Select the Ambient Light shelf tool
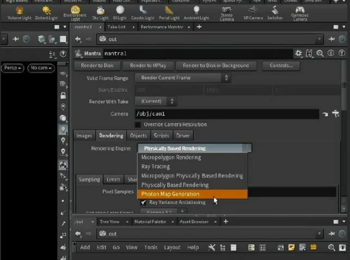 (x=196, y=13)
